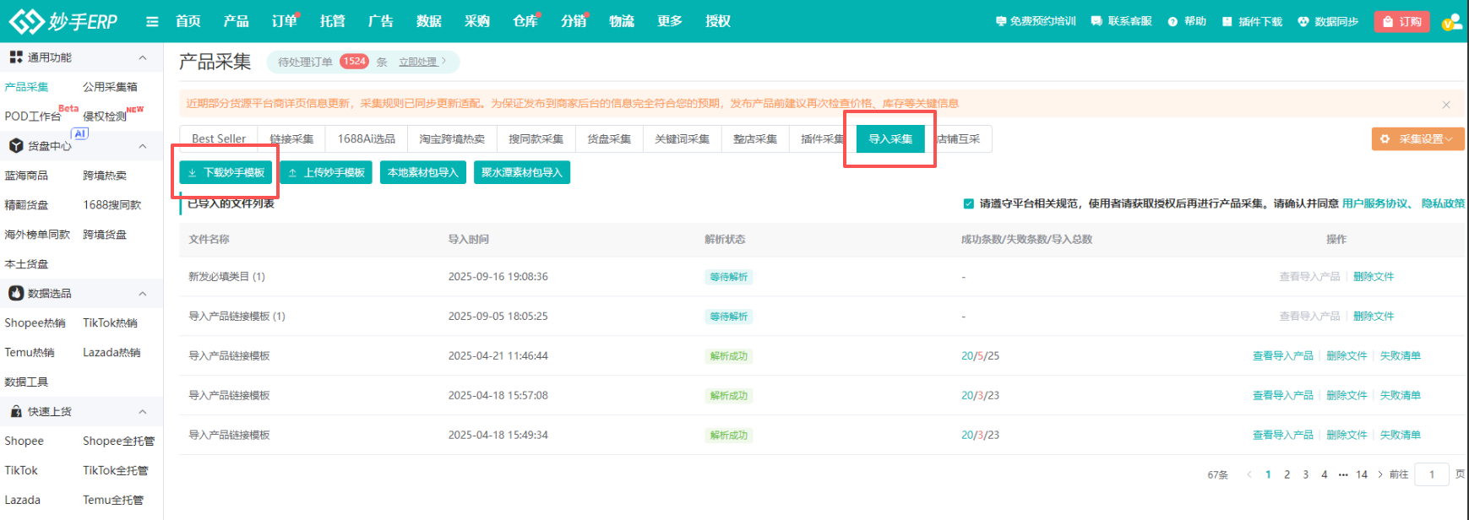This screenshot has width=1469, height=520.
Task: Click 失败清单 for the 2025-04-21 file
Action: click(1400, 356)
